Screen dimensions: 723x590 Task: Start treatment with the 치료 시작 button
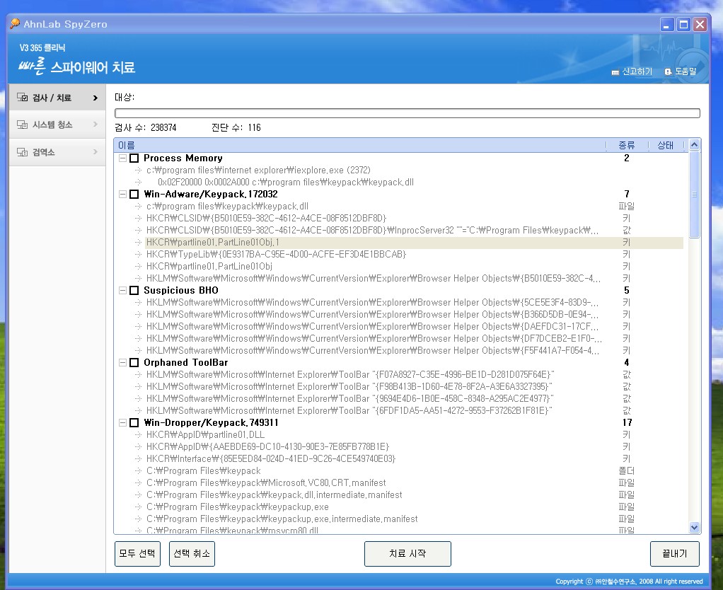click(407, 554)
